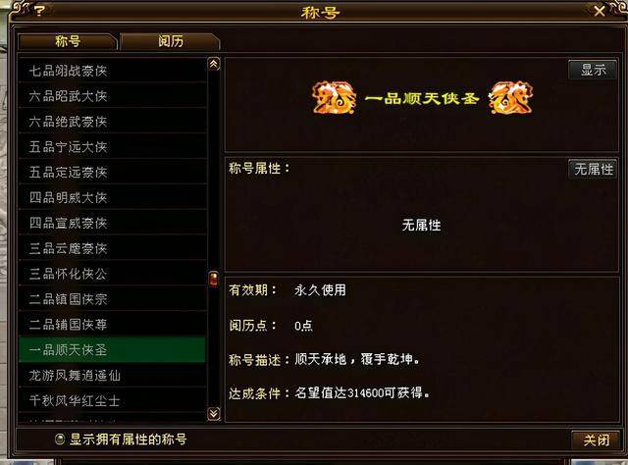Close the 称号 window with X icon
628x465 pixels.
(600, 11)
